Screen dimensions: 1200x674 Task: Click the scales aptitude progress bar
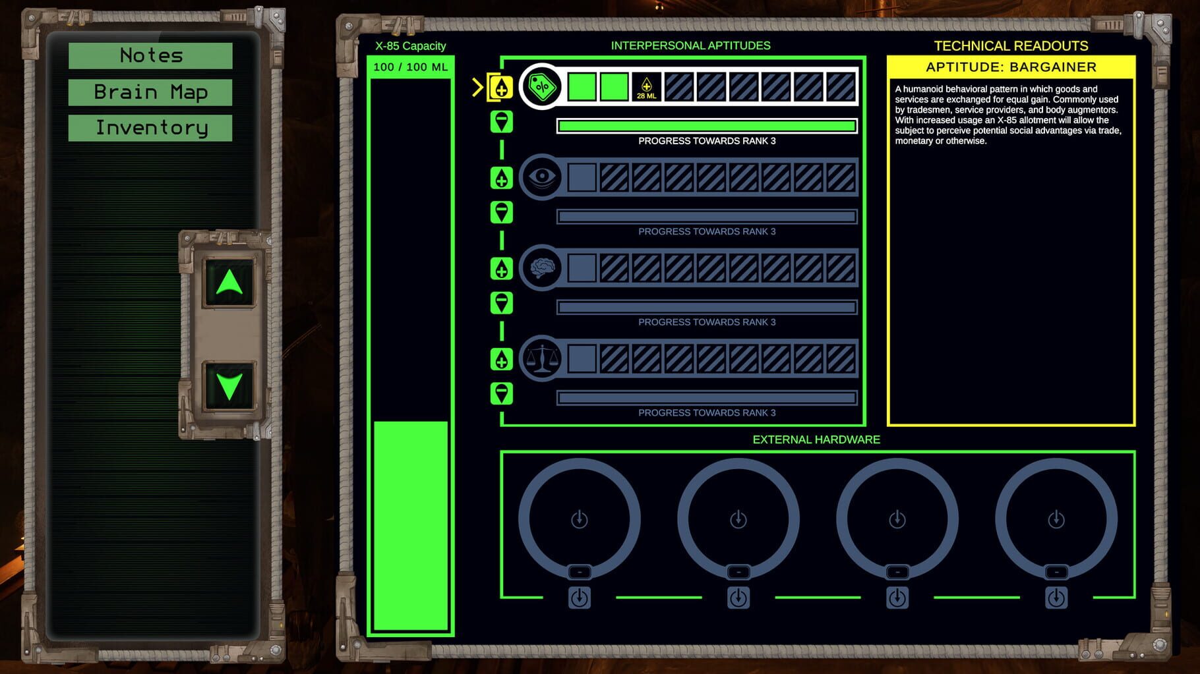click(707, 398)
